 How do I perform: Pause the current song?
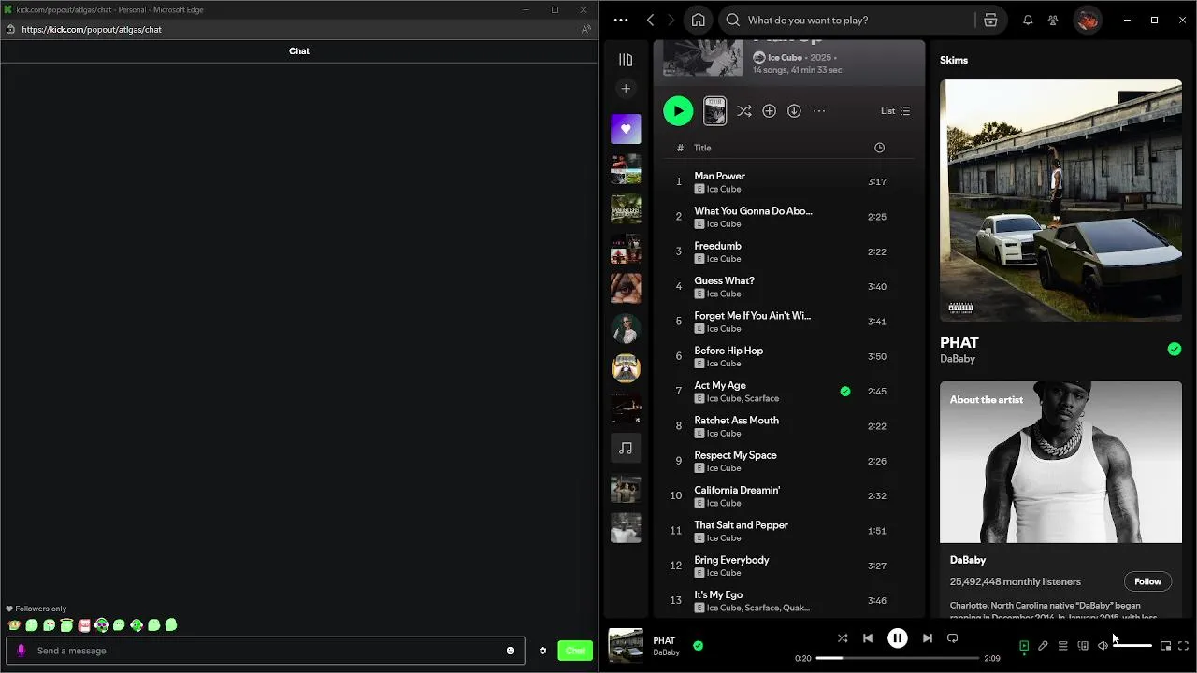click(897, 638)
